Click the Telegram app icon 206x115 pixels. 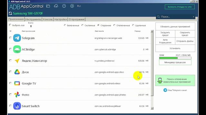tap(17, 38)
